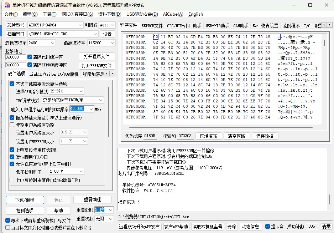
Task: Toggle 允许低压复位(禁止低压中断) checkbox
Action: pyautogui.click(x=12, y=164)
